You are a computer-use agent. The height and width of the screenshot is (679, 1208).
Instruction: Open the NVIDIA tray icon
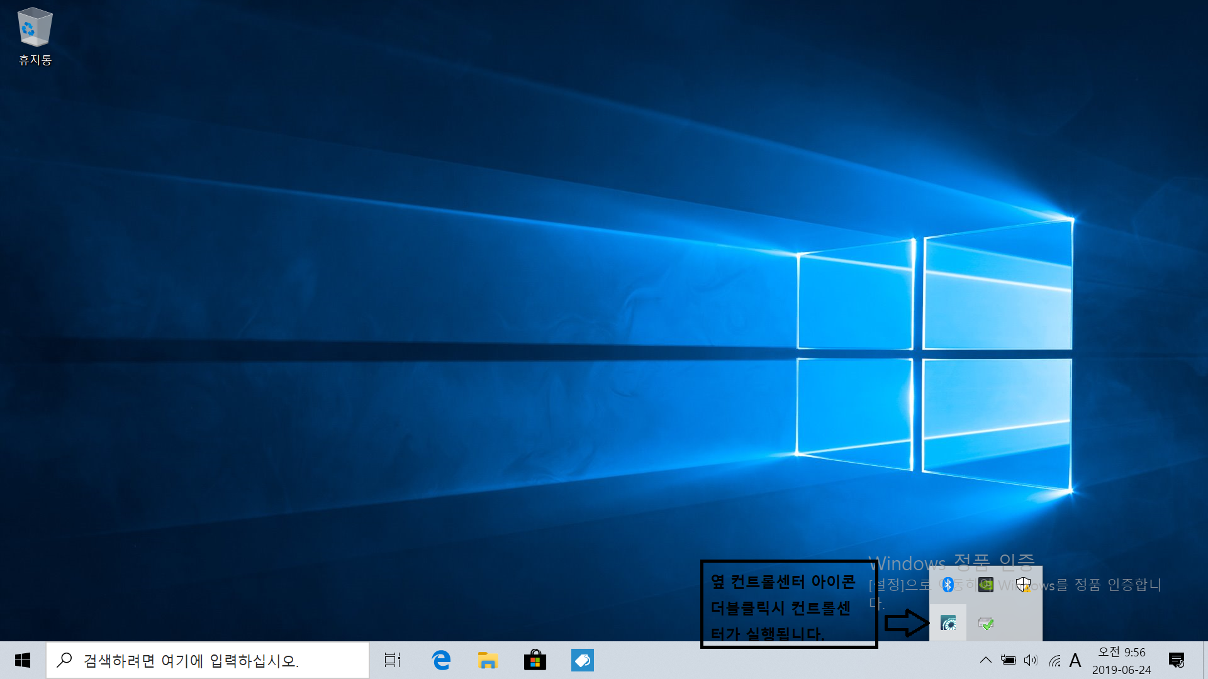click(986, 585)
